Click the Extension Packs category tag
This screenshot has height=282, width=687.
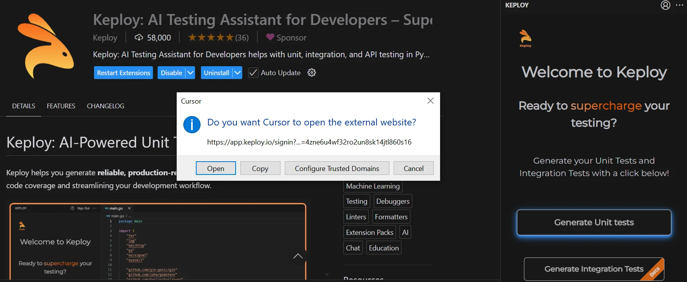(370, 233)
